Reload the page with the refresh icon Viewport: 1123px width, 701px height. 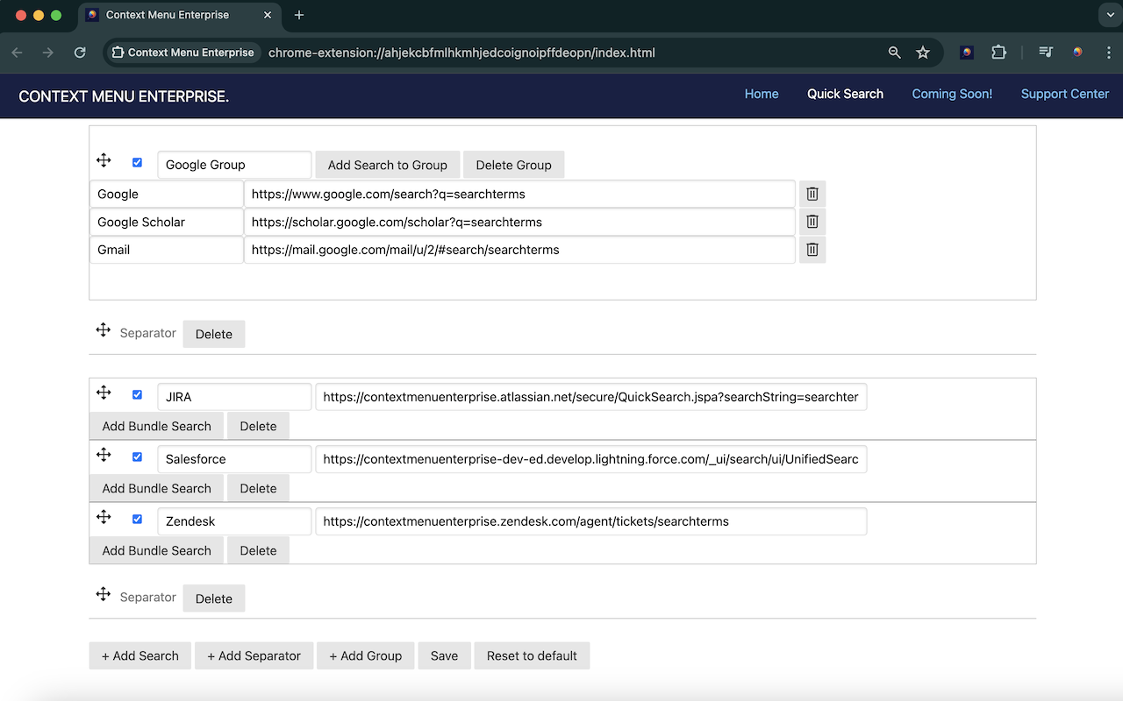pyautogui.click(x=80, y=53)
